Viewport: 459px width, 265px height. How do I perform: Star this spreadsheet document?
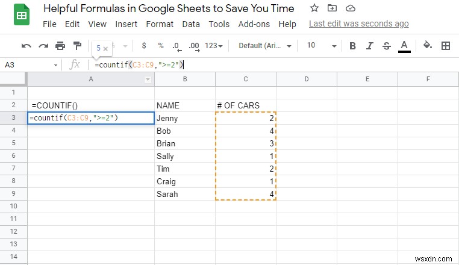point(314,8)
